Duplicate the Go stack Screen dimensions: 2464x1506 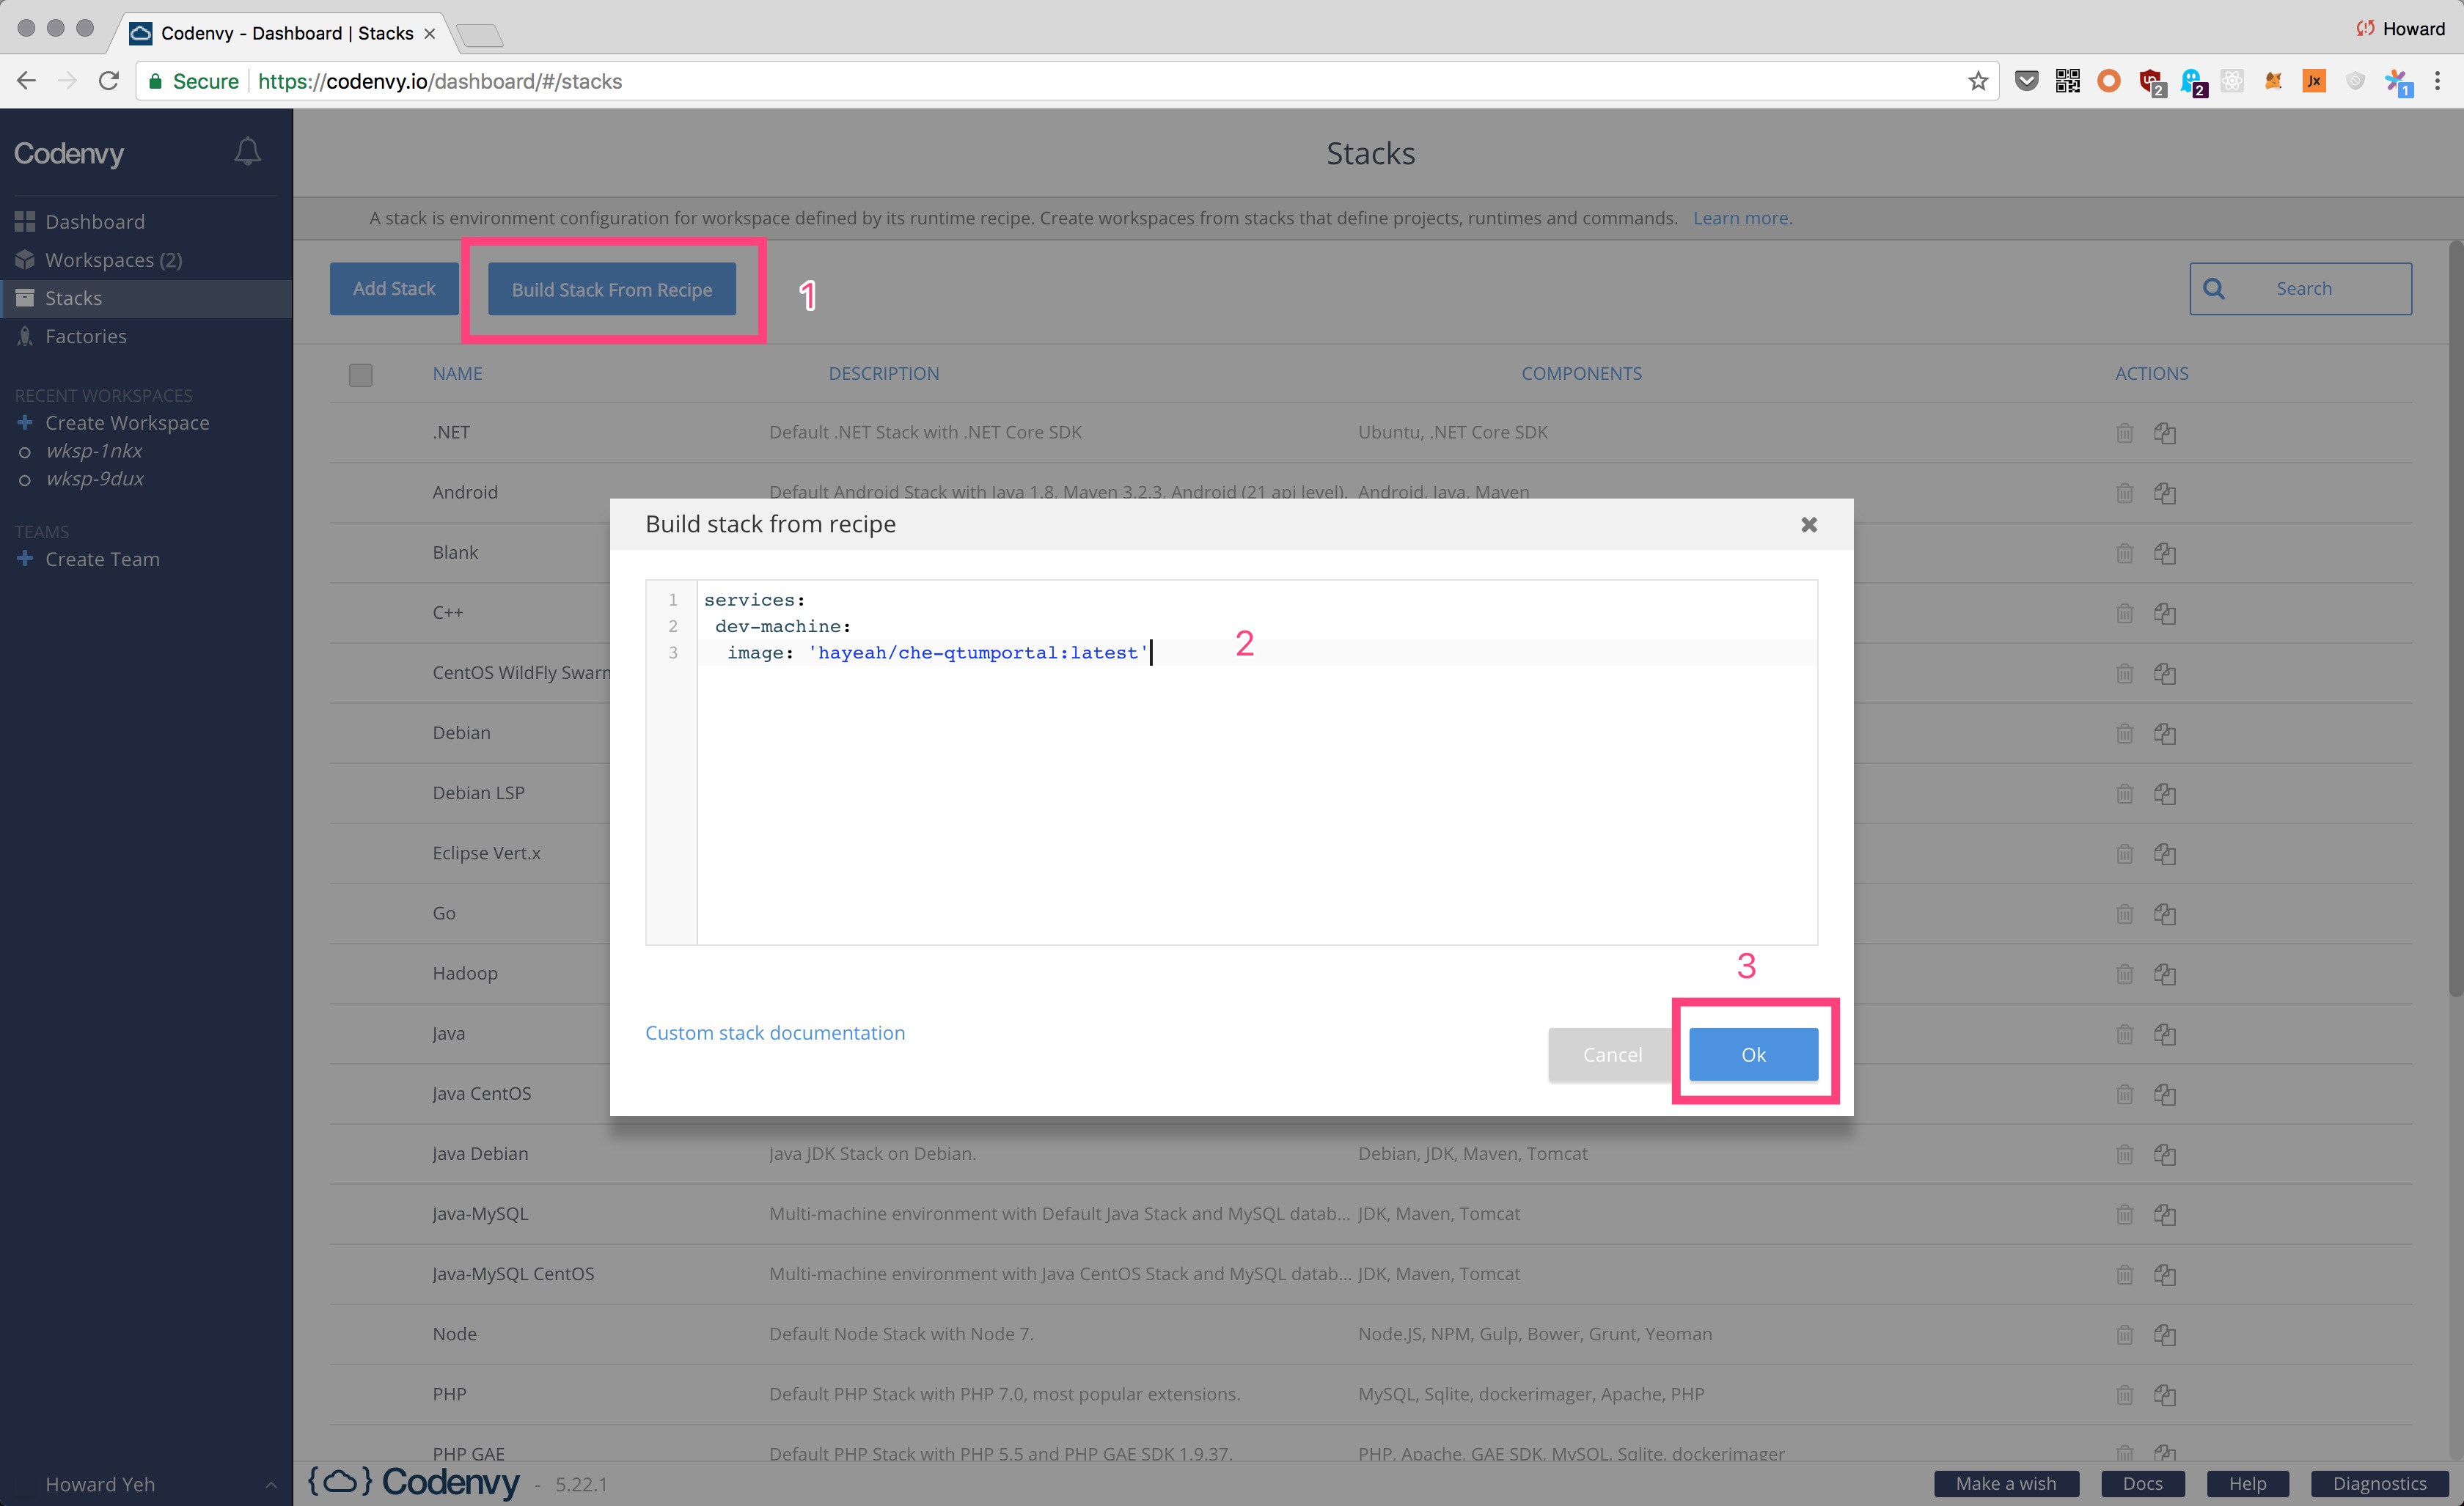2165,914
